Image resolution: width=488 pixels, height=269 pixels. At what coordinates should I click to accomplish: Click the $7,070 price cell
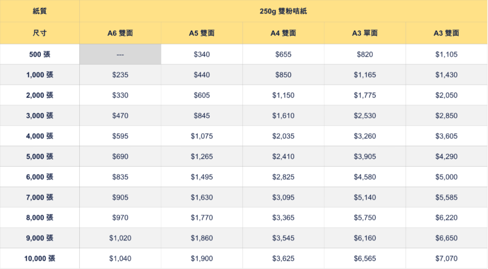tap(447, 259)
